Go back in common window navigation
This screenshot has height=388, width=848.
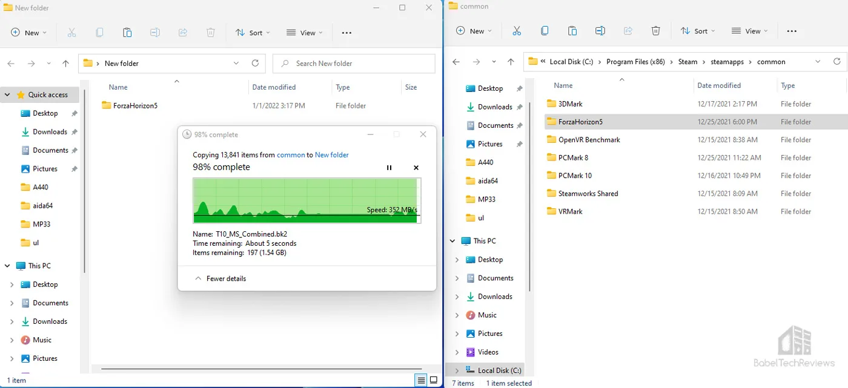(x=456, y=61)
